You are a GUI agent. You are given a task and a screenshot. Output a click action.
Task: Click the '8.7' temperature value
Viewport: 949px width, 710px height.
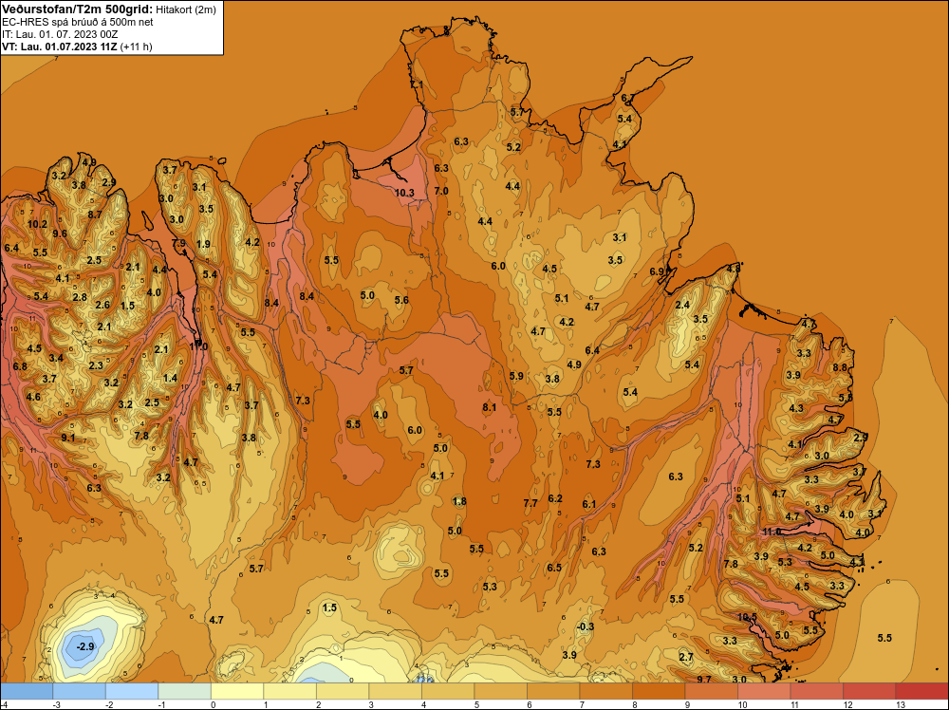pyautogui.click(x=94, y=215)
